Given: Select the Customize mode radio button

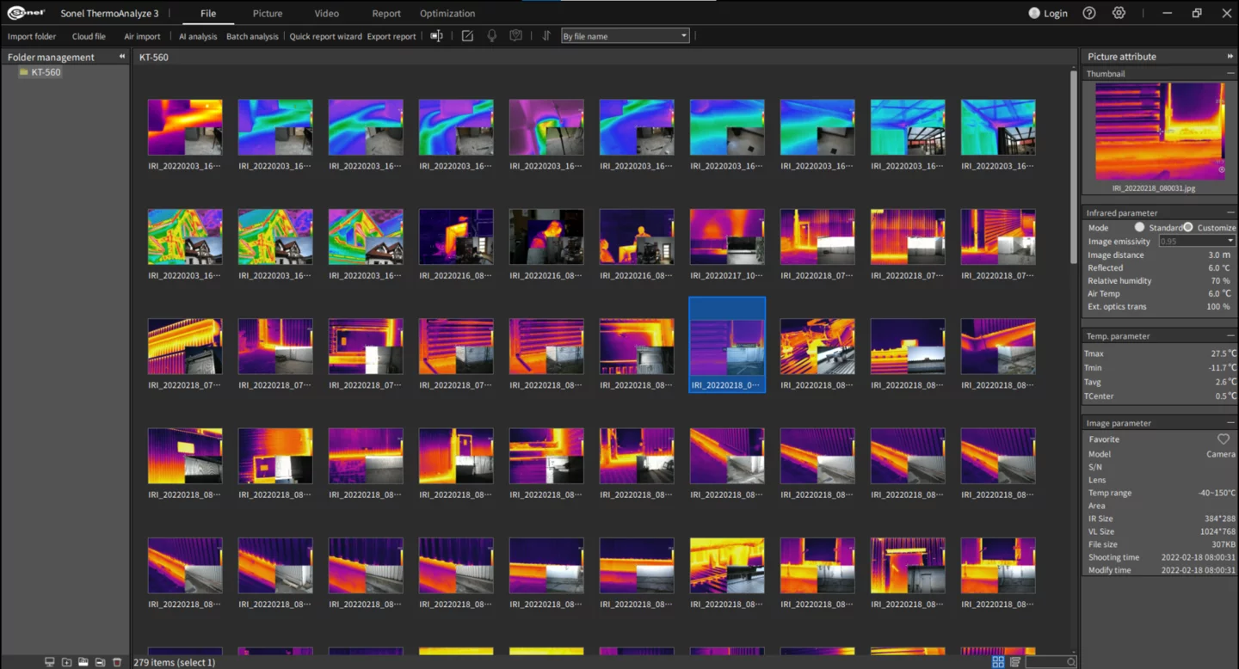Looking at the screenshot, I should point(1188,228).
